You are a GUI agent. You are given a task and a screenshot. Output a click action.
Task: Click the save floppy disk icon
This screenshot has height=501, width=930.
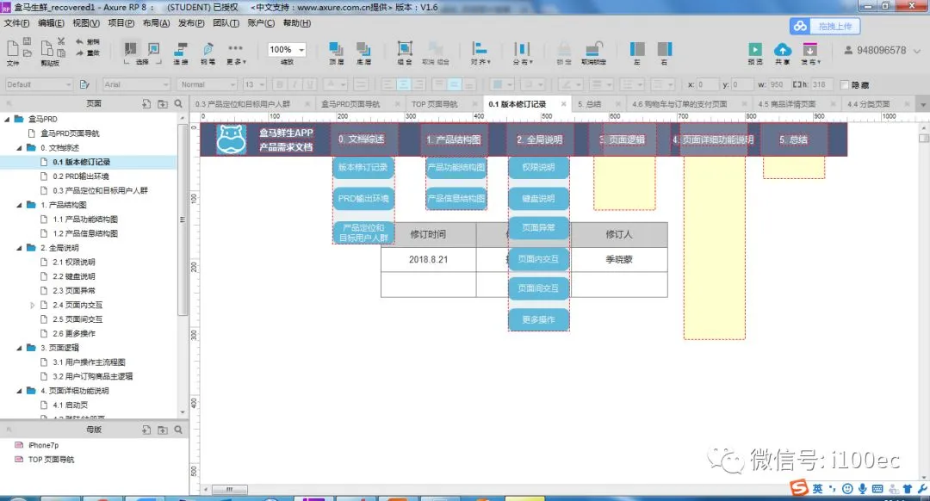point(28,41)
